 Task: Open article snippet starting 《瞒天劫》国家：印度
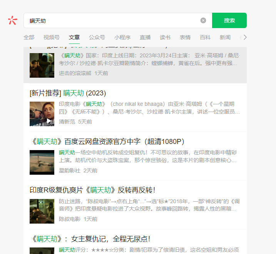click(149, 59)
